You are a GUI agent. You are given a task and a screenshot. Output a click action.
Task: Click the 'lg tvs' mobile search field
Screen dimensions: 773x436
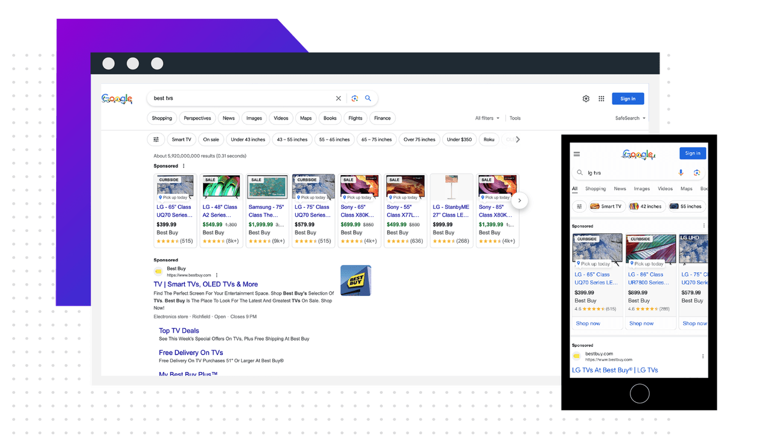click(628, 173)
